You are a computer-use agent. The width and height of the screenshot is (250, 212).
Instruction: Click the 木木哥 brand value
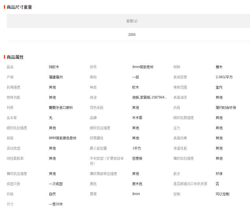pos(137,118)
